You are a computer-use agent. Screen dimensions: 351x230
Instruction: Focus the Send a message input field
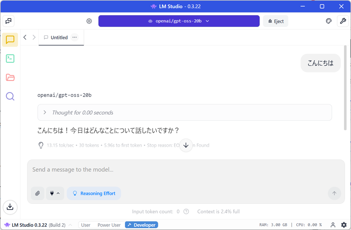pos(186,170)
